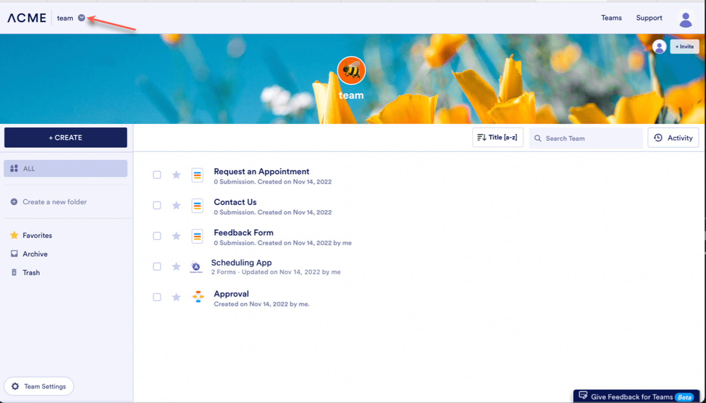
Task: Click the + Invite button
Action: point(684,47)
